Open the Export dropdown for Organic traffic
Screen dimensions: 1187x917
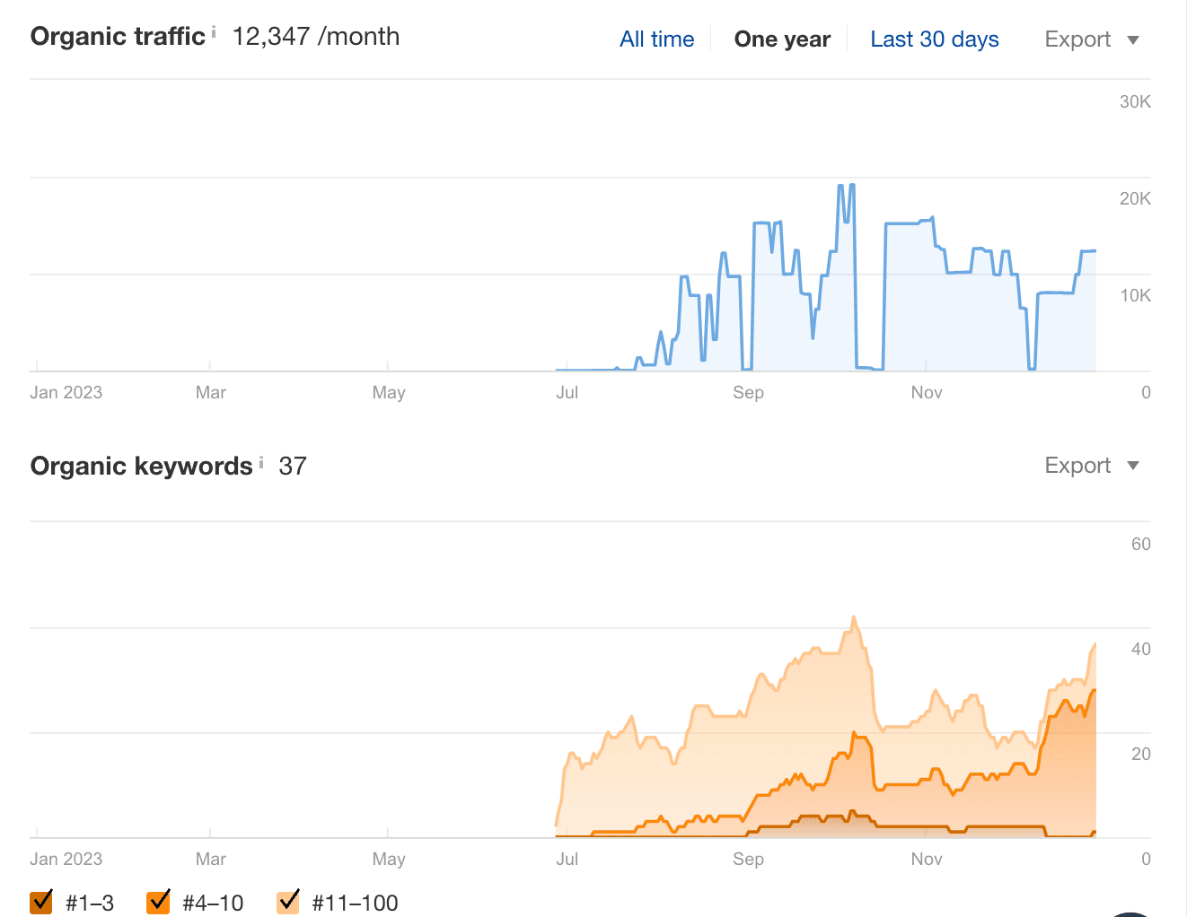1092,39
